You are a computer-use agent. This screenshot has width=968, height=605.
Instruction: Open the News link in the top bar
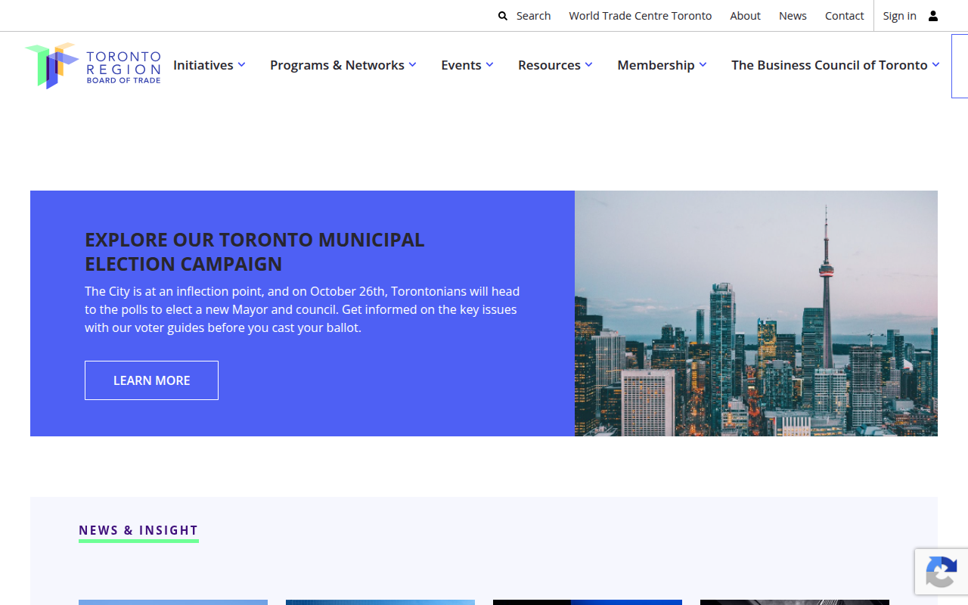793,16
